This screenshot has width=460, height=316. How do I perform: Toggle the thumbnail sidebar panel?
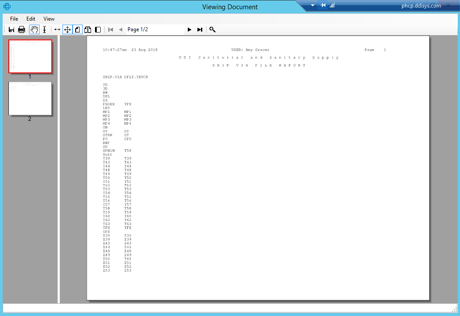pyautogui.click(x=98, y=29)
